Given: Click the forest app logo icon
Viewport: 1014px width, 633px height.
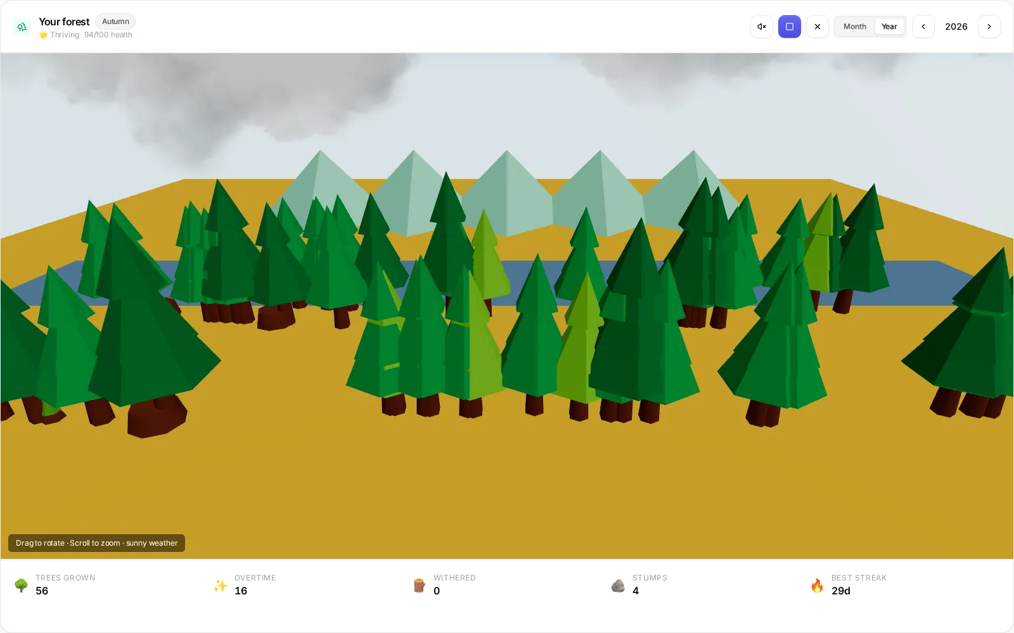Looking at the screenshot, I should pos(22,27).
